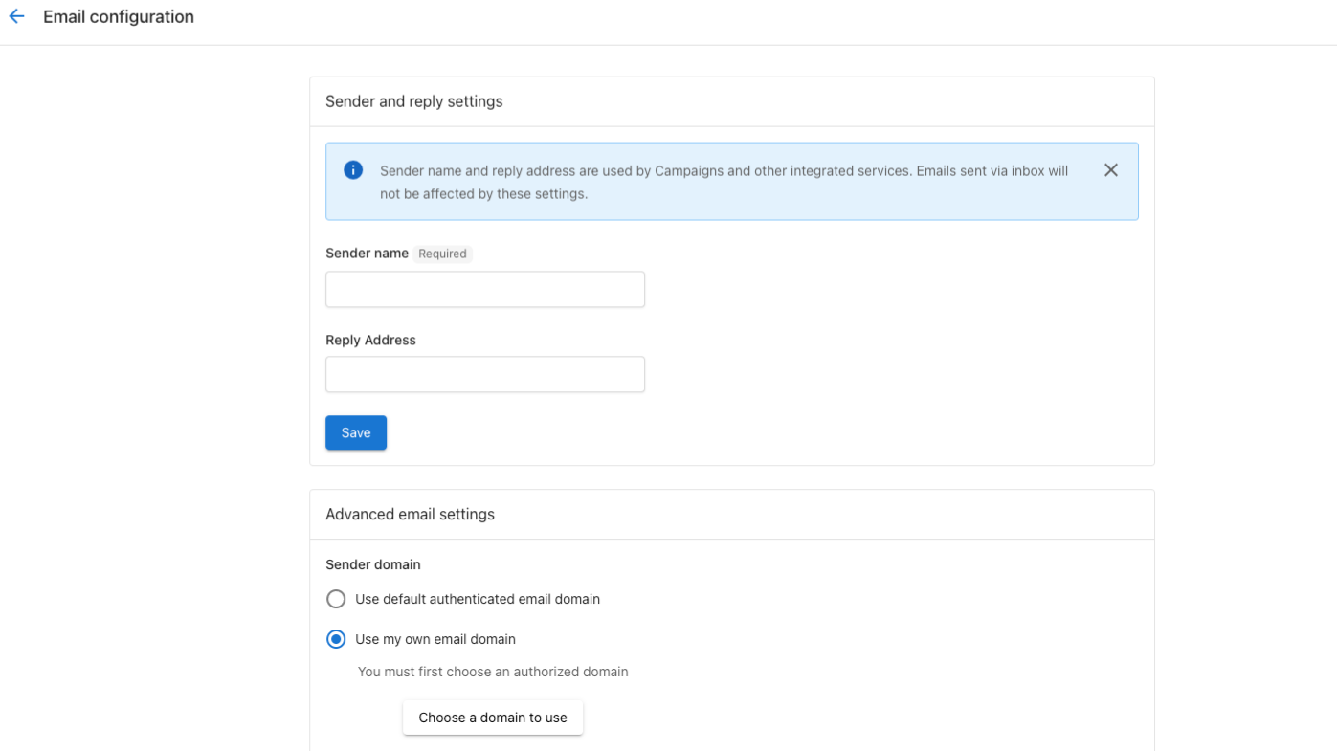Click Save to apply sender settings
This screenshot has width=1337, height=751.
(355, 432)
